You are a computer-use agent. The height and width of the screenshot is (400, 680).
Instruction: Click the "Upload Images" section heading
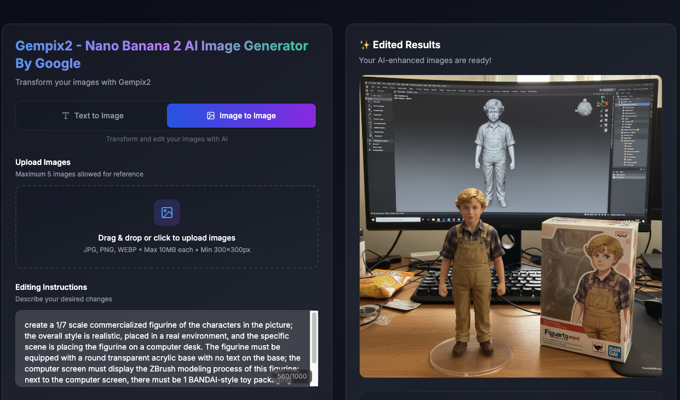click(x=43, y=162)
